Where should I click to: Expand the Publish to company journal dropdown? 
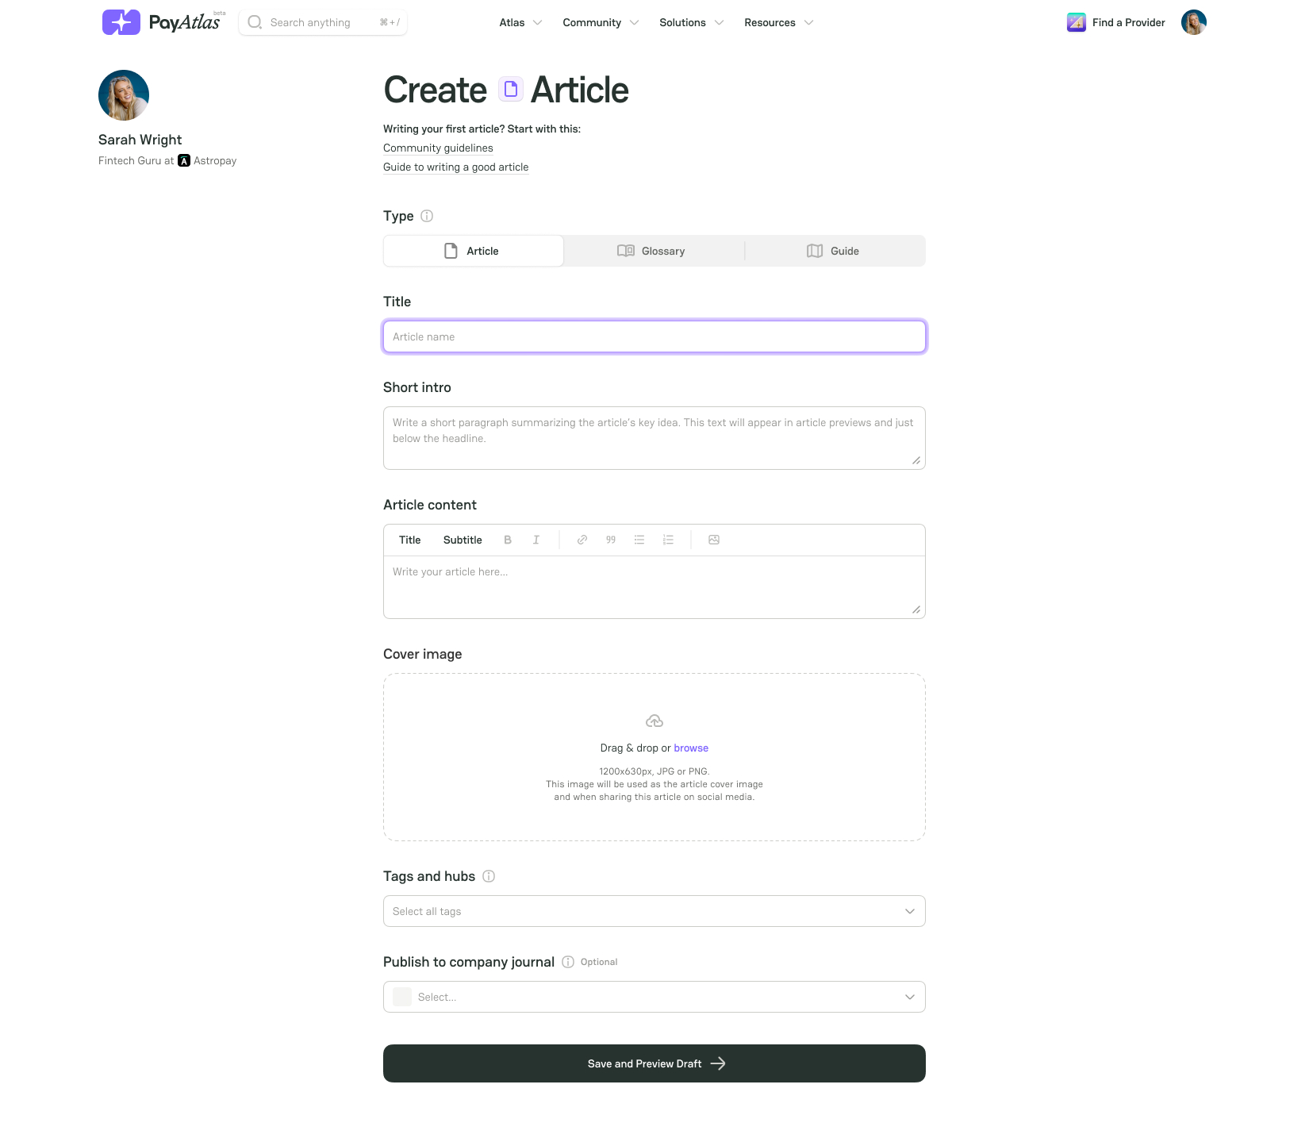coord(654,997)
